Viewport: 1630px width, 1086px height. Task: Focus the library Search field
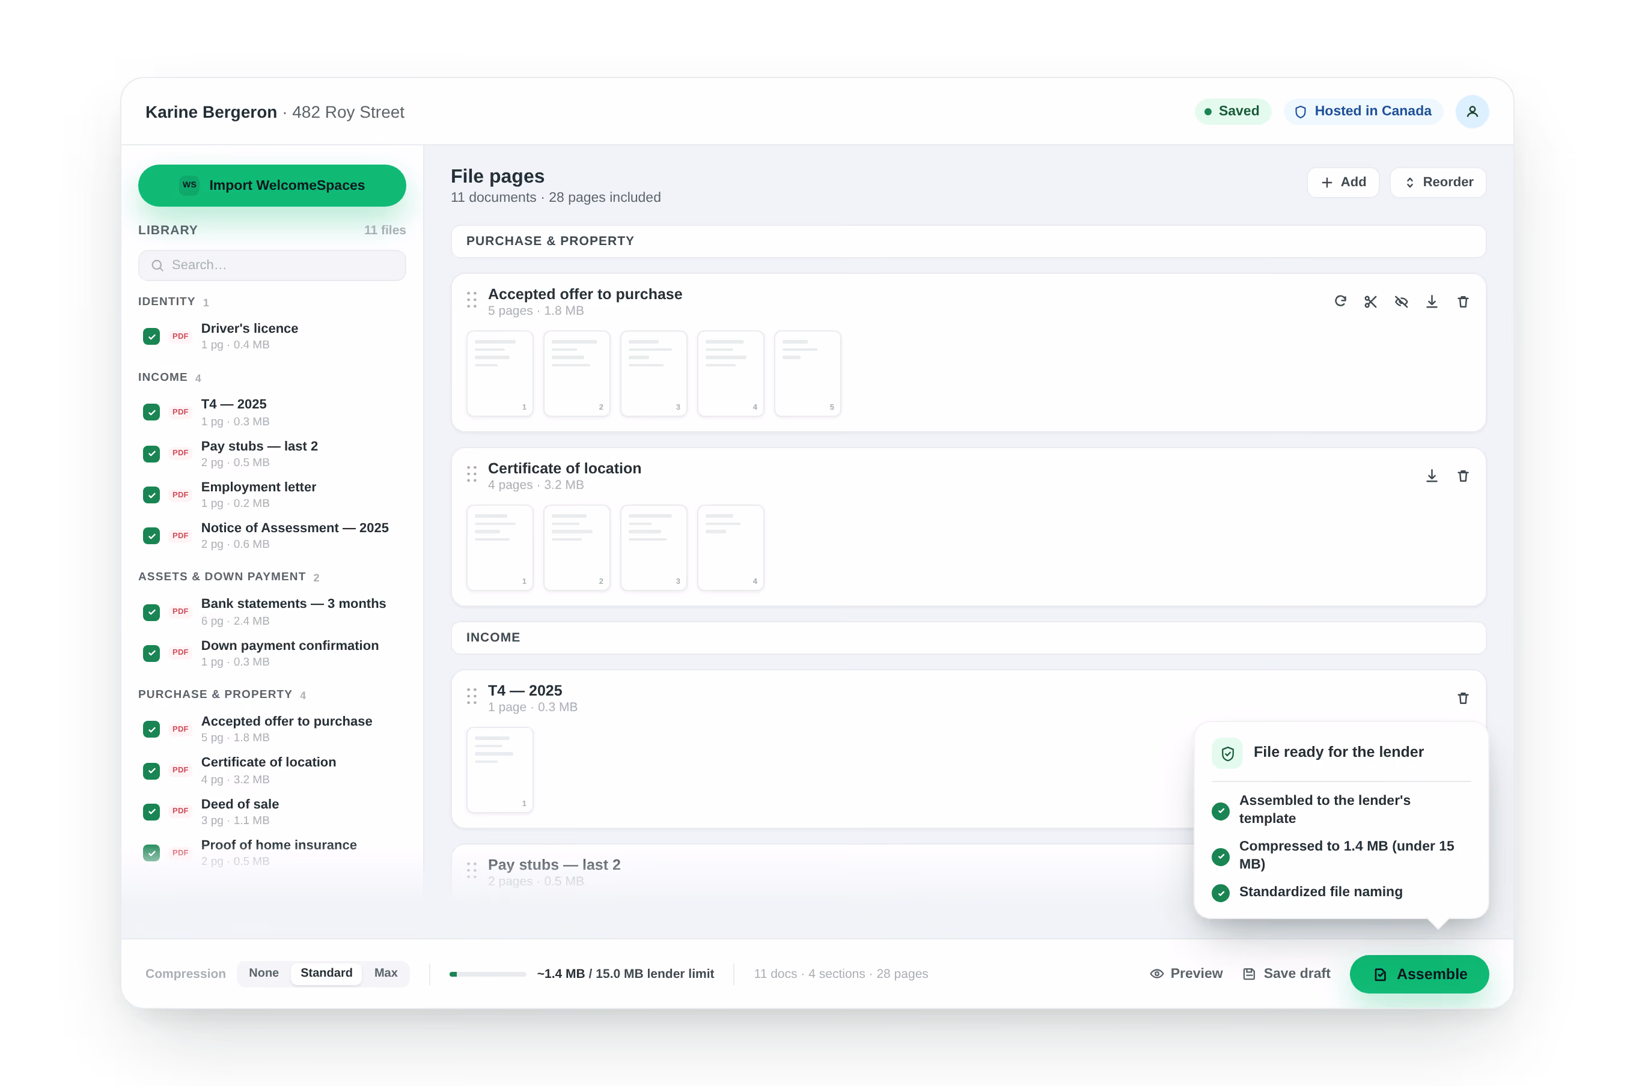272,265
